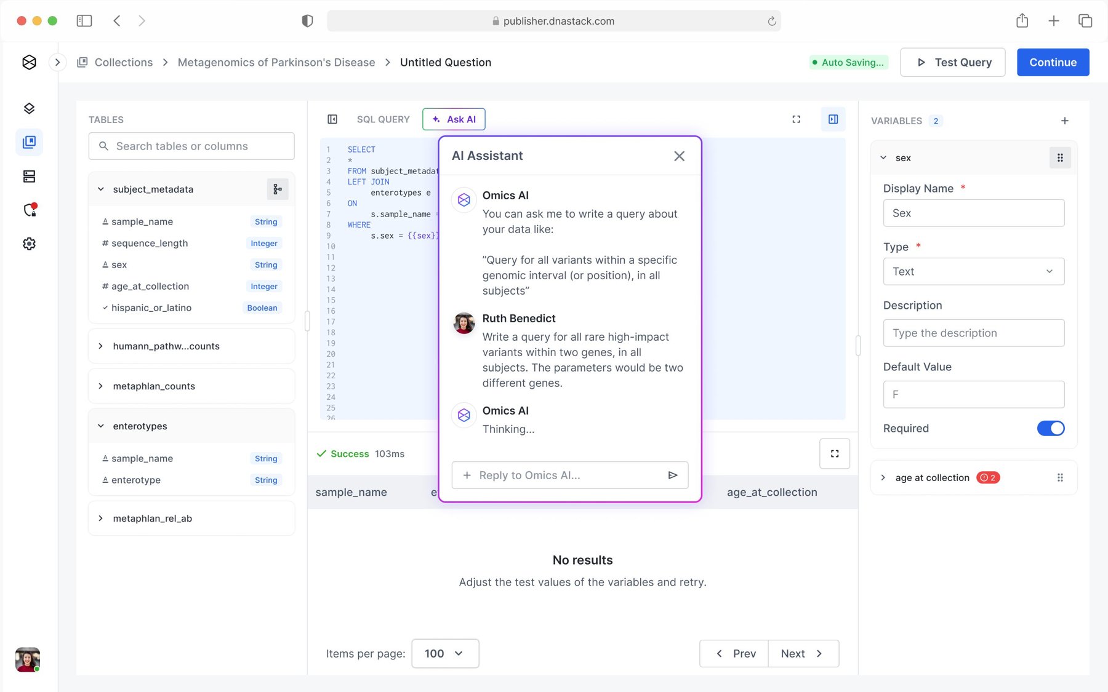Viewport: 1108px width, 692px height.
Task: Collapse the subject_metadata table
Action: point(101,189)
